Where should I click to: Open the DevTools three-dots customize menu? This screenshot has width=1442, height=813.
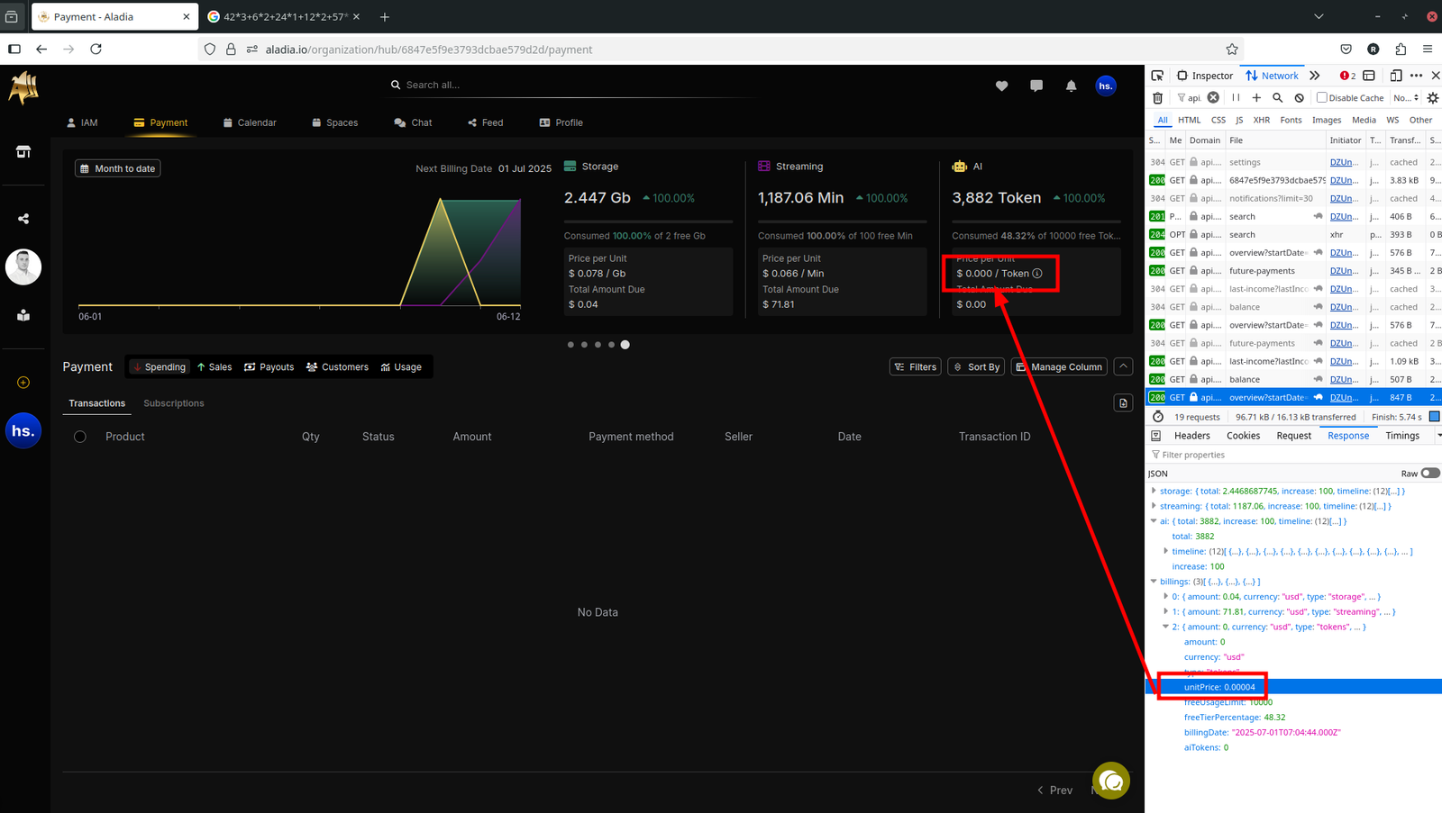pos(1416,76)
